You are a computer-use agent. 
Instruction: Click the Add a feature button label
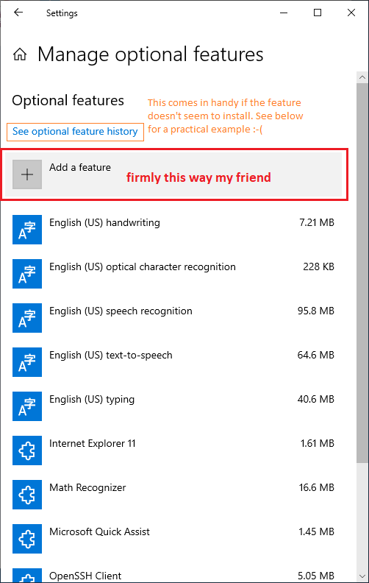[80, 167]
